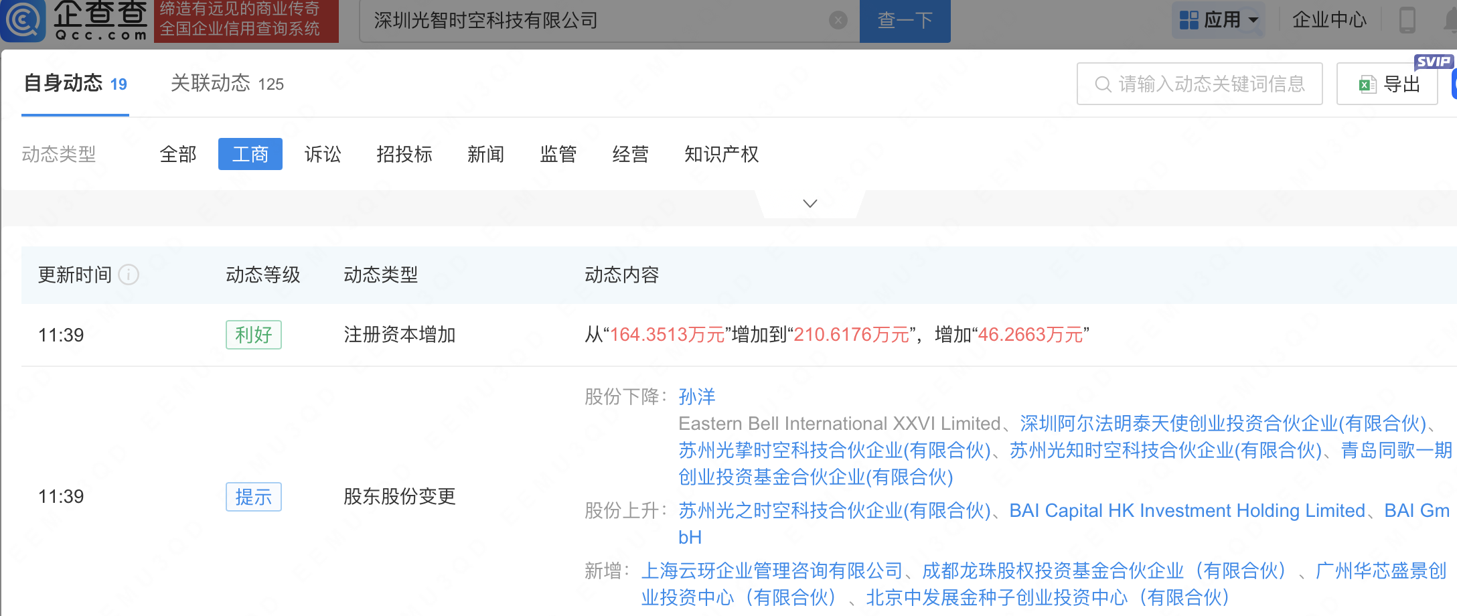
Task: Open 上海云玡企业管理咨询有限公司 link
Action: click(x=772, y=571)
